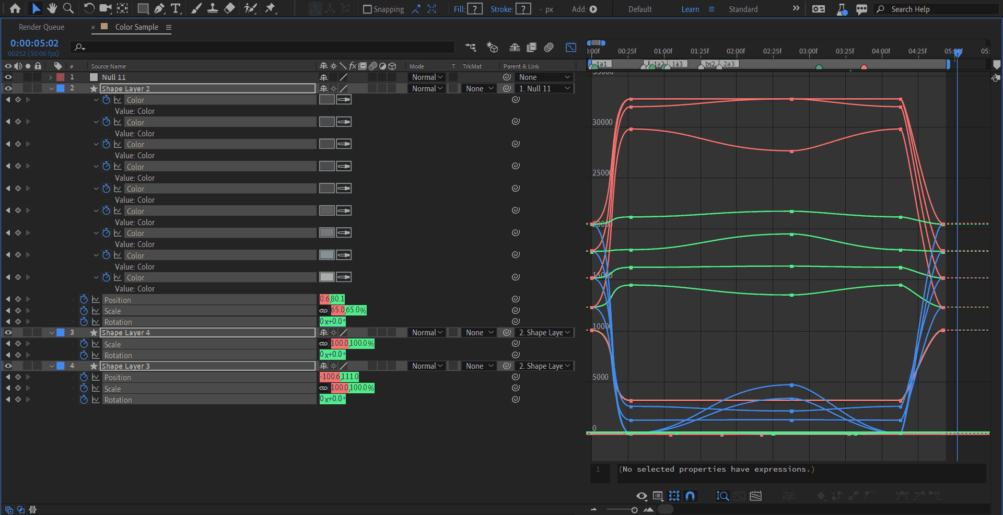Switch to the Render Queue tab
This screenshot has width=1003, height=515.
click(x=42, y=27)
